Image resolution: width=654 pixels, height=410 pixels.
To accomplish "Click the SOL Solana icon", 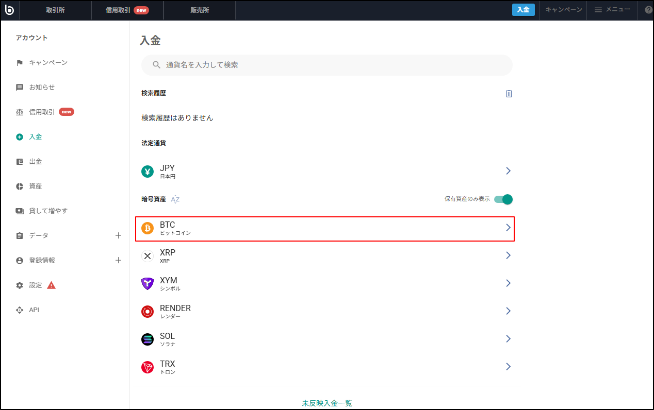I will coord(148,339).
